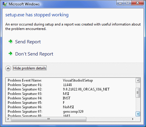
Task: Select the 'setup.exe has stopped working' heading
Action: pos(37,15)
